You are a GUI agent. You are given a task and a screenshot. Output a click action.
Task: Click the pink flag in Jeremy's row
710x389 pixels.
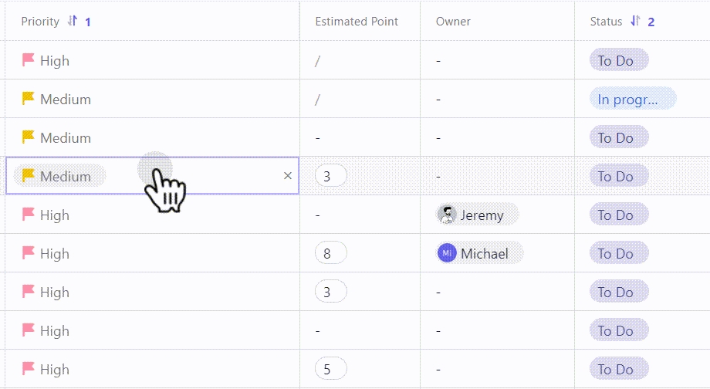tap(29, 215)
